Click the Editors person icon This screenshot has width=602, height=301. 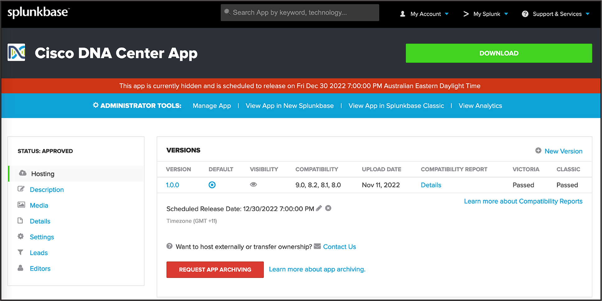[20, 268]
